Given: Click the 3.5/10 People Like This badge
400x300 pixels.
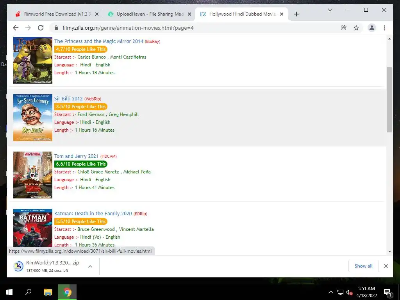Looking at the screenshot, I should pyautogui.click(x=80, y=107).
